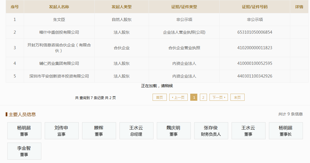
Task: Click the 末页 last page button
Action: click(237, 97)
